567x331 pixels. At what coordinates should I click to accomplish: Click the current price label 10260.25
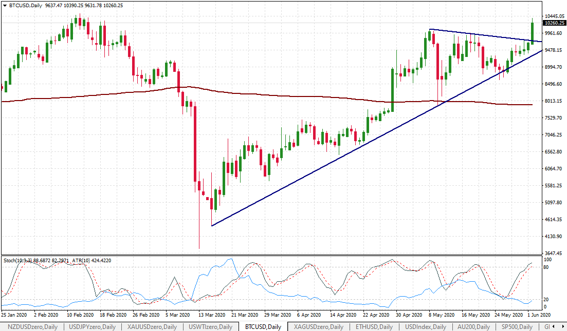point(554,23)
